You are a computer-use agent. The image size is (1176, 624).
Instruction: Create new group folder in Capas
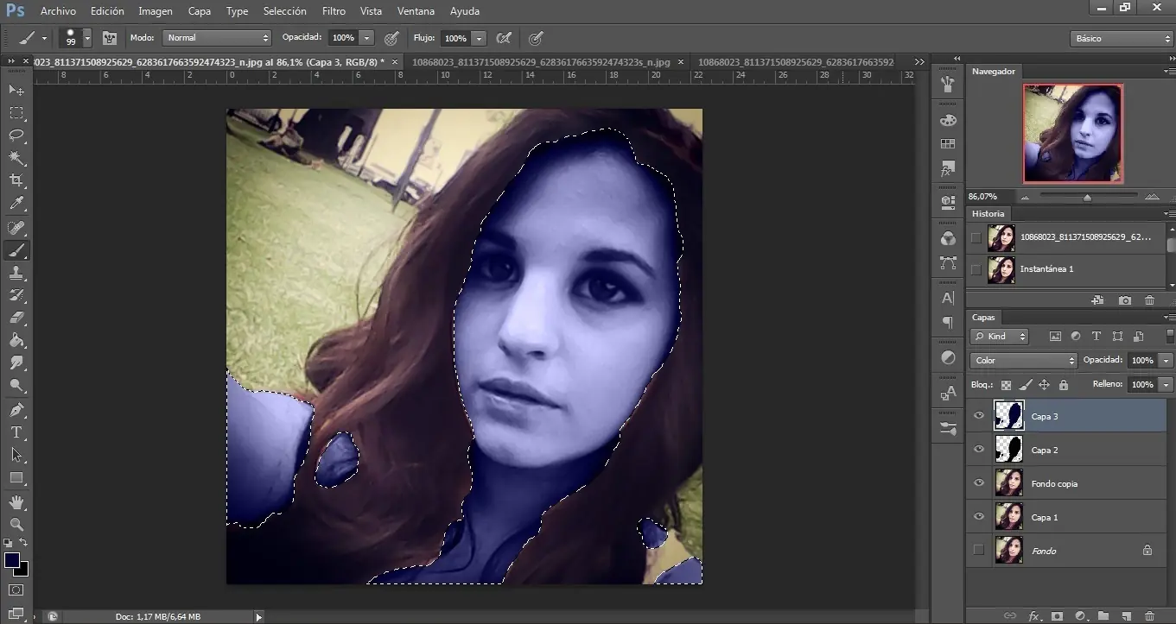(x=1103, y=616)
